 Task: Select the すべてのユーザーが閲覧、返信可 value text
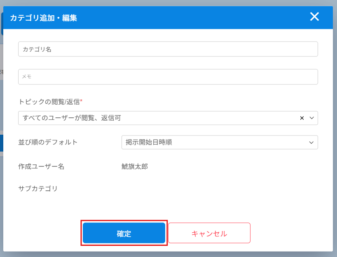point(72,118)
